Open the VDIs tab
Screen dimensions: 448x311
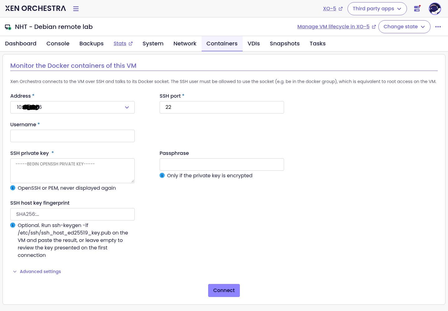coord(254,44)
